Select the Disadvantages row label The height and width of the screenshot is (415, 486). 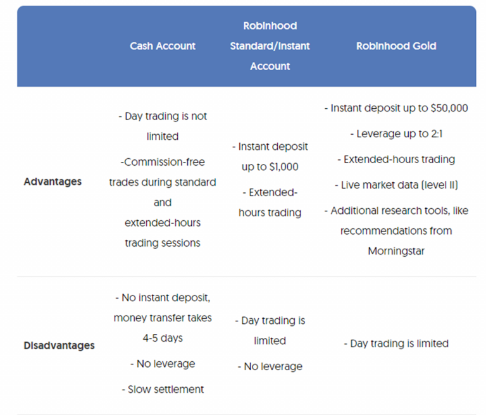click(x=59, y=345)
